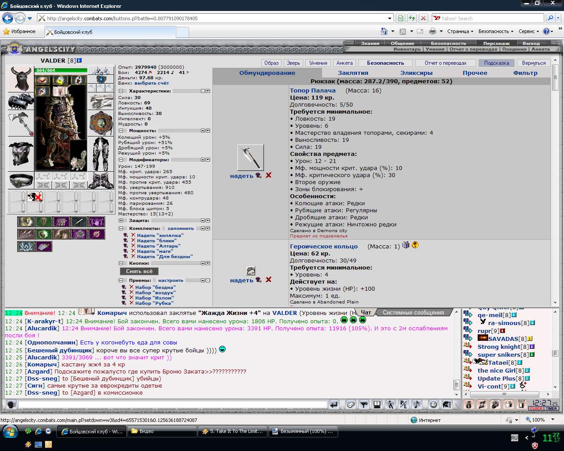Click the Зверь button
Image resolution: width=564 pixels, height=451 pixels.
(293, 63)
